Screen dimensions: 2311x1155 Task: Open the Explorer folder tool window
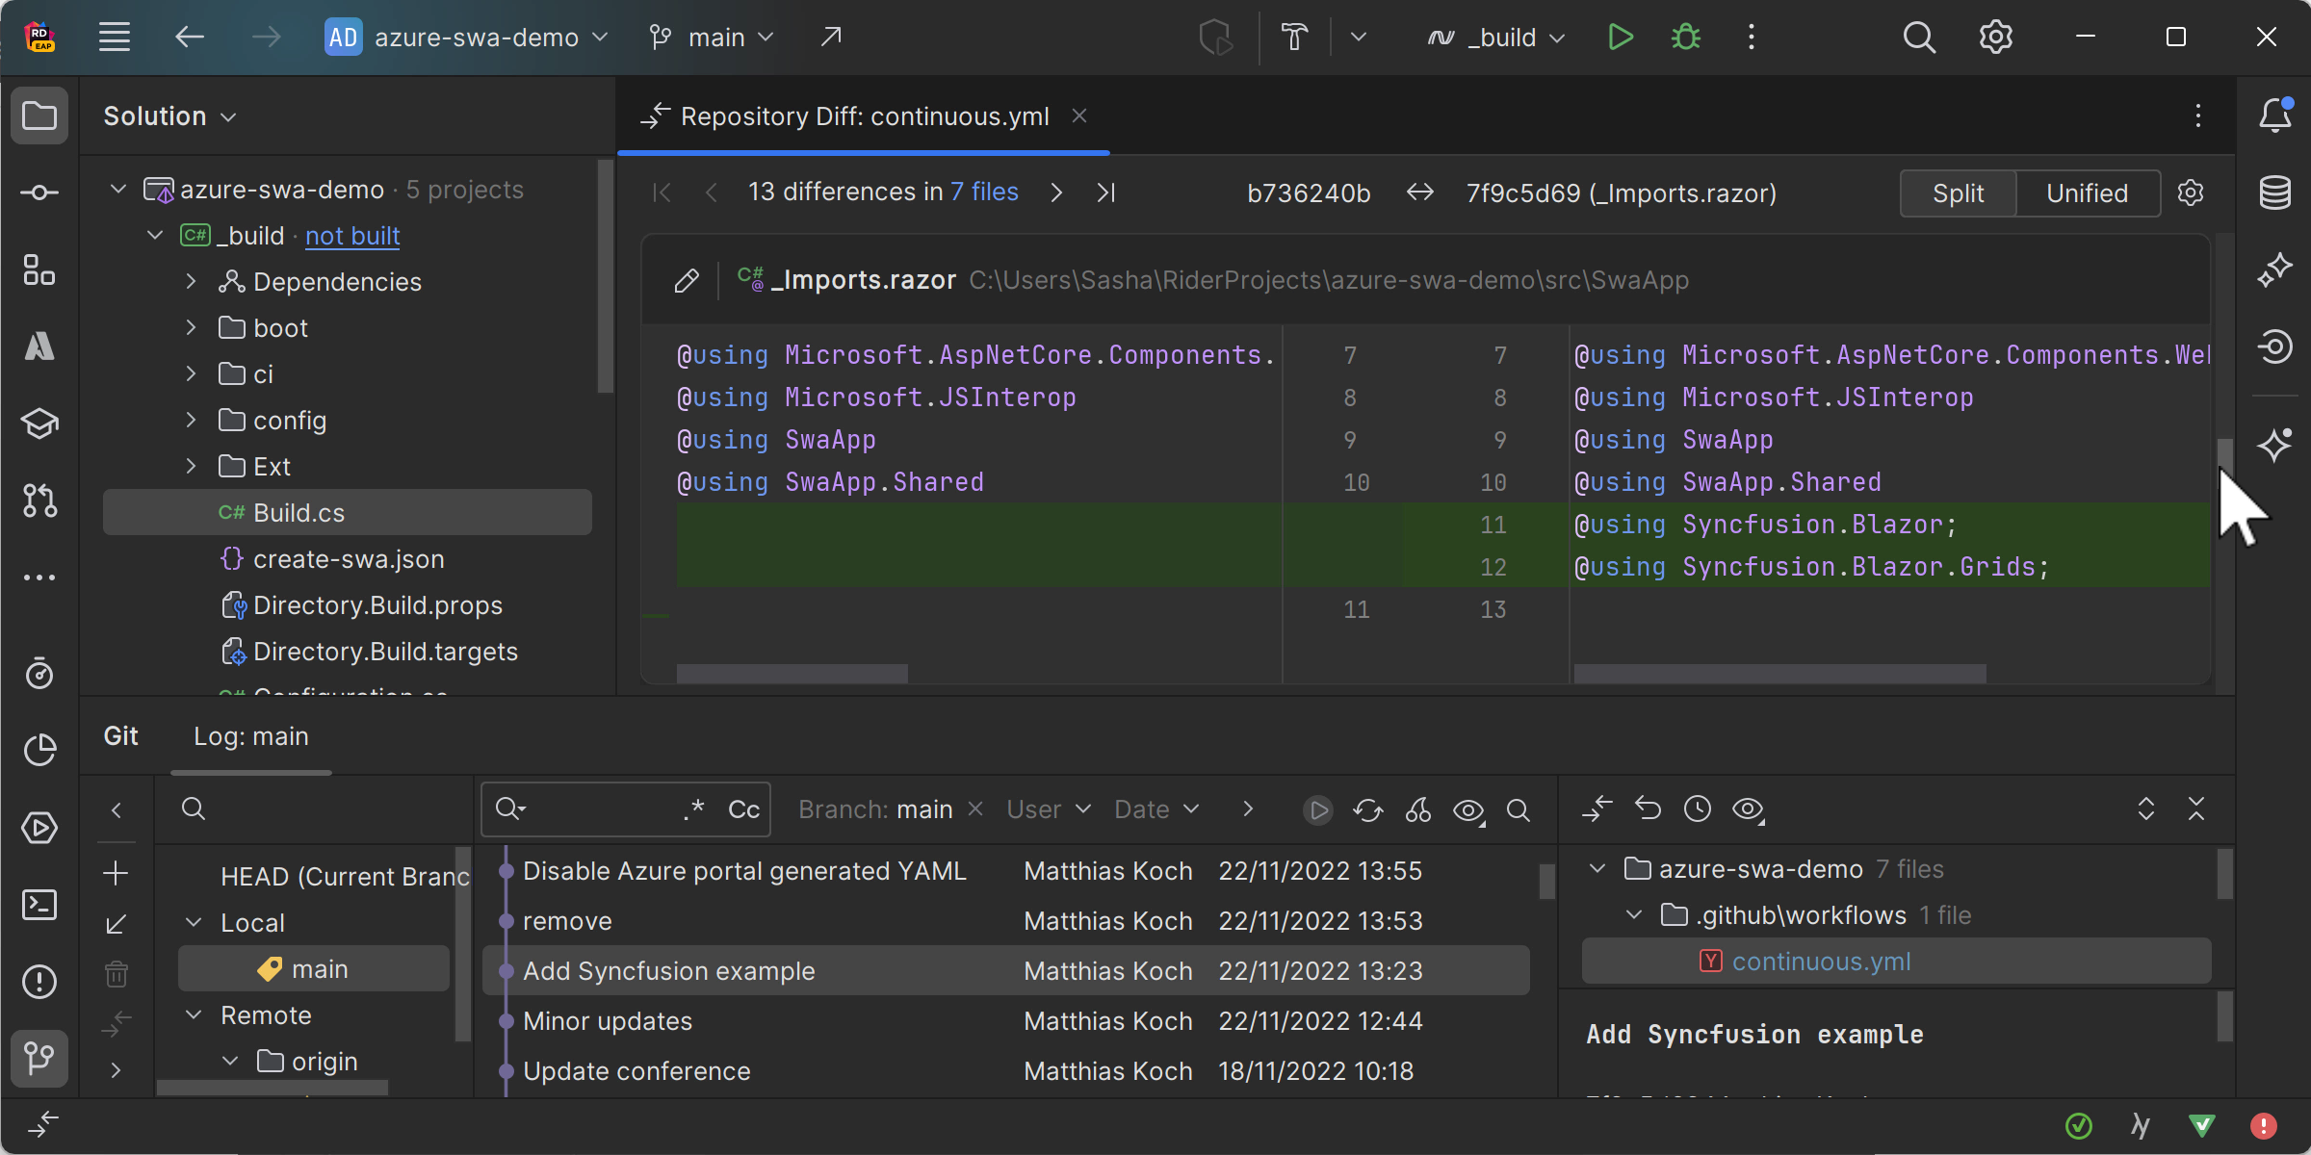coord(39,115)
